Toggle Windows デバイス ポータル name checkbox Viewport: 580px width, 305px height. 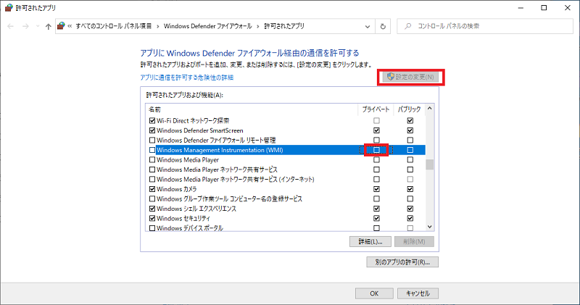click(152, 228)
